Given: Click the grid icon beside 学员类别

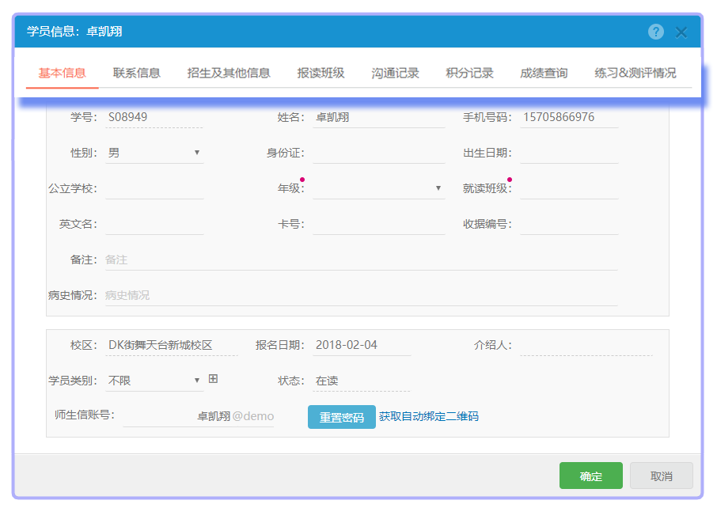Looking at the screenshot, I should [x=213, y=379].
